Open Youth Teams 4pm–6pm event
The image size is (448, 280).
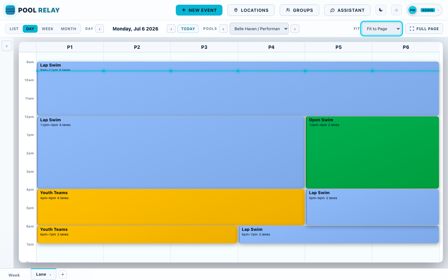(171, 207)
